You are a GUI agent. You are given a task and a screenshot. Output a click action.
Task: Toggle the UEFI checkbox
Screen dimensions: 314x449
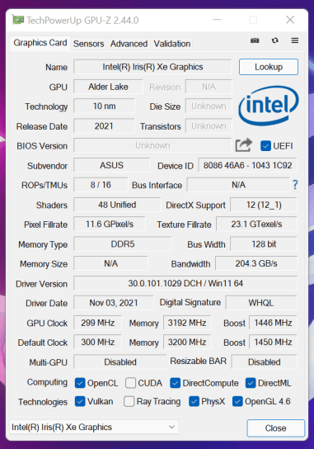pos(265,146)
